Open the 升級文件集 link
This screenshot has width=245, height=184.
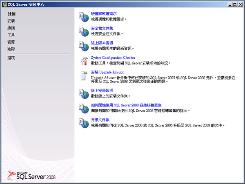(x=100, y=120)
